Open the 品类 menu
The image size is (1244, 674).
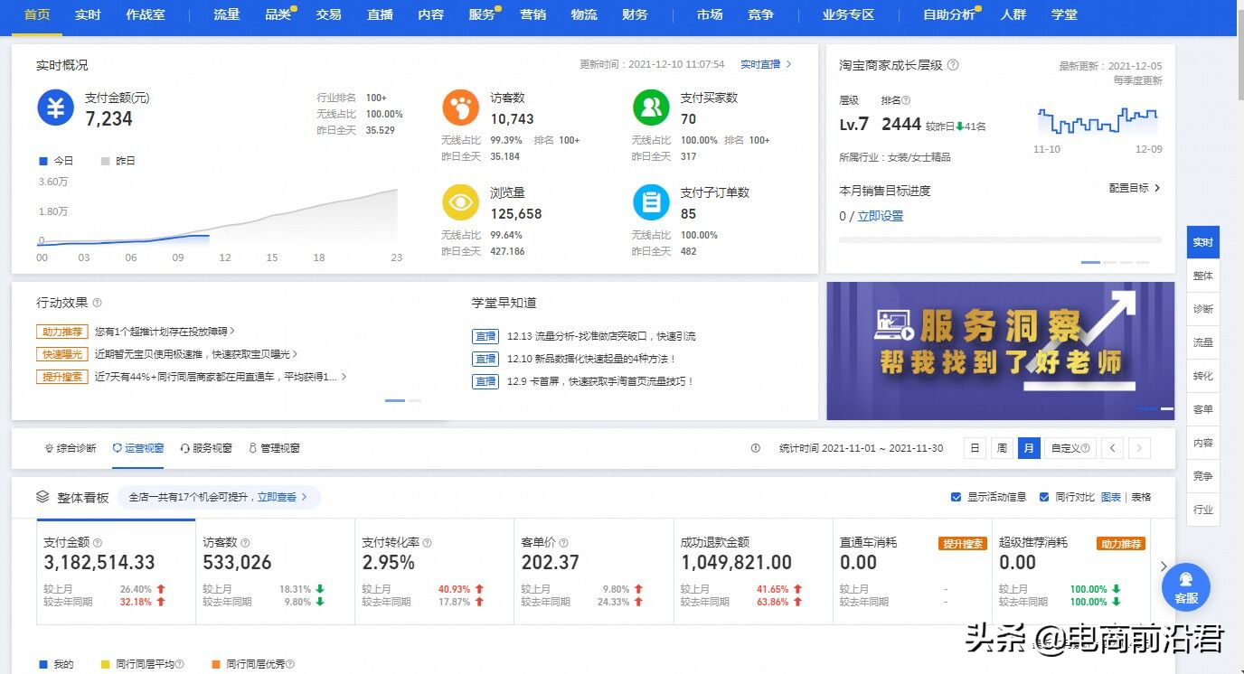[x=278, y=14]
